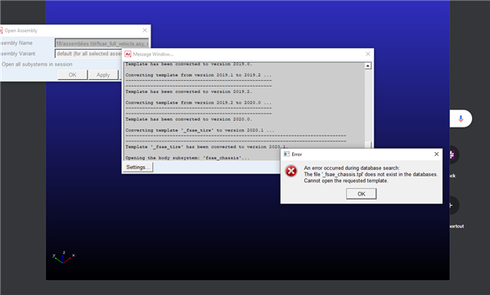Open Settings... in the Message Window
Screen dimensions: 490x295
click(137, 168)
